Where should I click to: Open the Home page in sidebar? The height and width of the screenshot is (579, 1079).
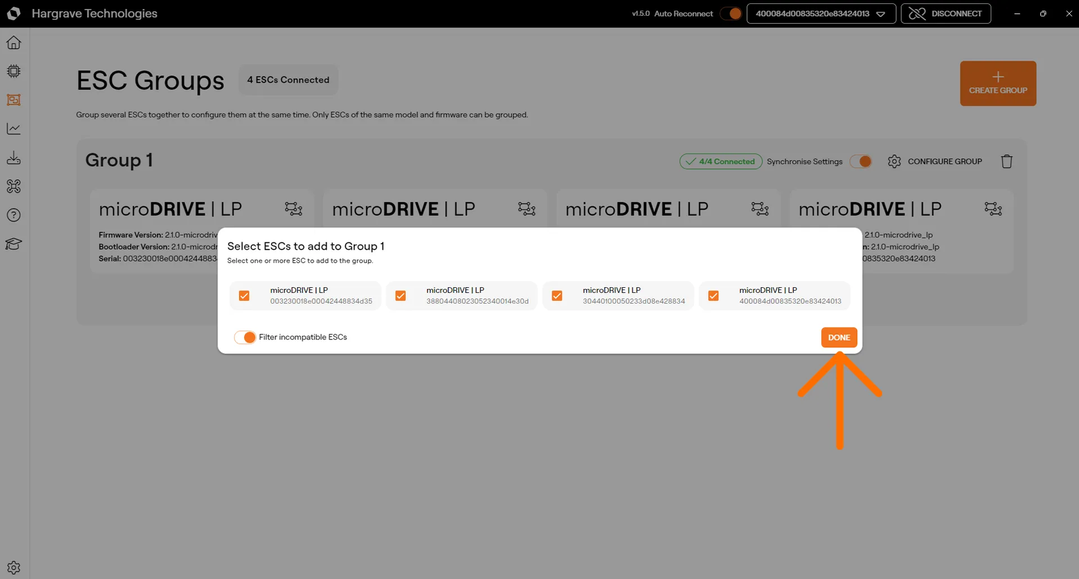(14, 43)
